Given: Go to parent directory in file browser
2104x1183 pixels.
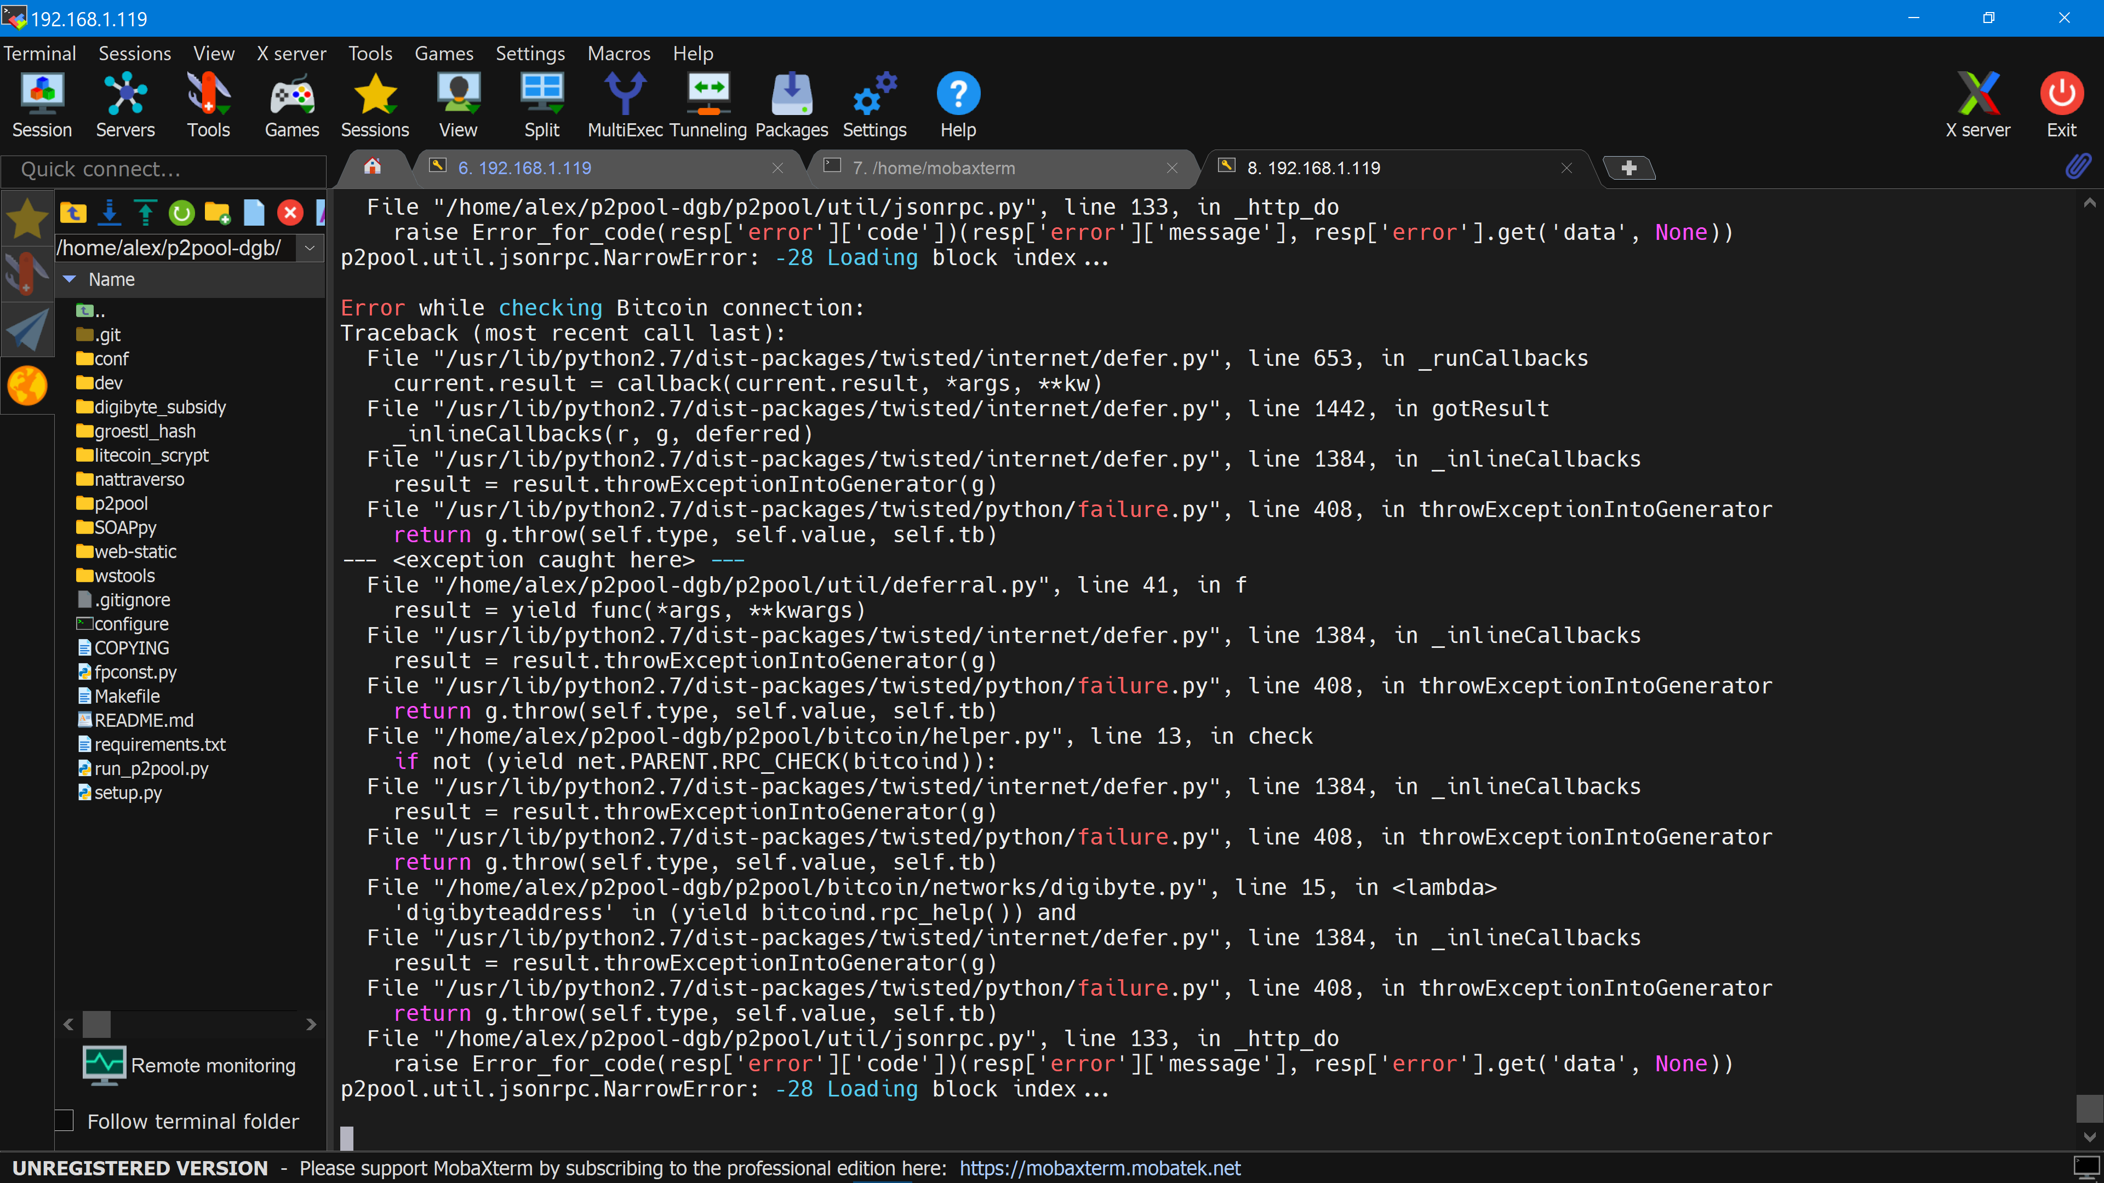Looking at the screenshot, I should pos(73,213).
